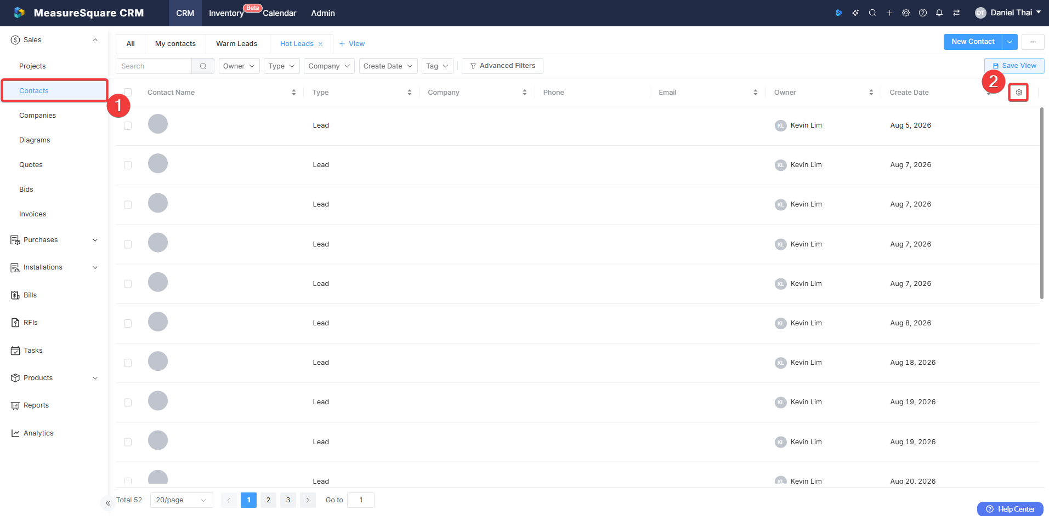Check the row dated Aug 18, 2026
This screenshot has width=1049, height=516.
[x=128, y=363]
